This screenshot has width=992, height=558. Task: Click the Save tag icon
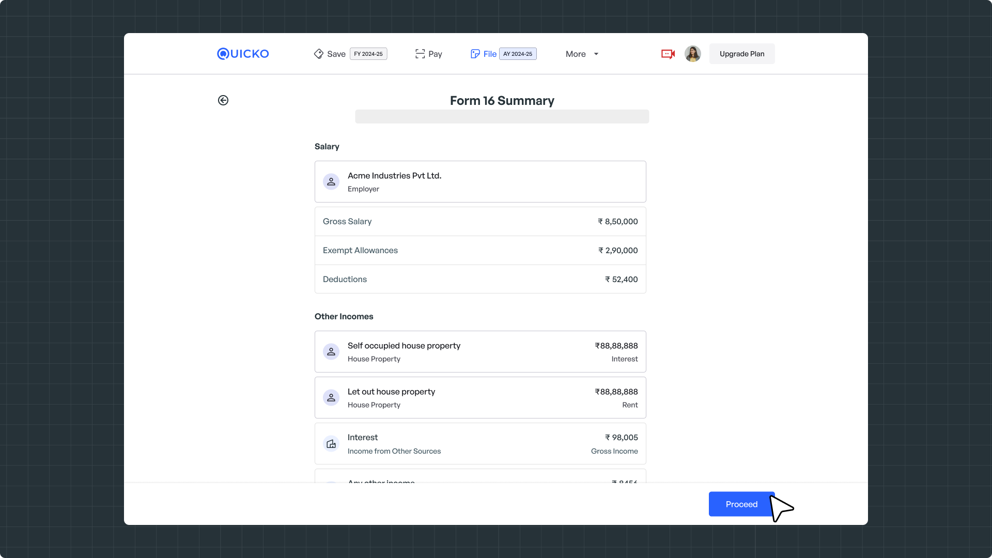pyautogui.click(x=318, y=54)
